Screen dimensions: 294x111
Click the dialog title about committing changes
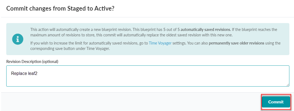pyautogui.click(x=60, y=8)
